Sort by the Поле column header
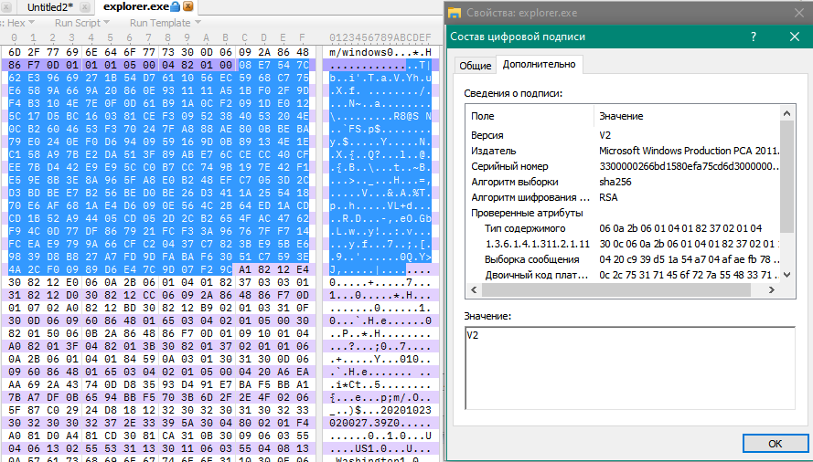The width and height of the screenshot is (813, 462). point(529,116)
